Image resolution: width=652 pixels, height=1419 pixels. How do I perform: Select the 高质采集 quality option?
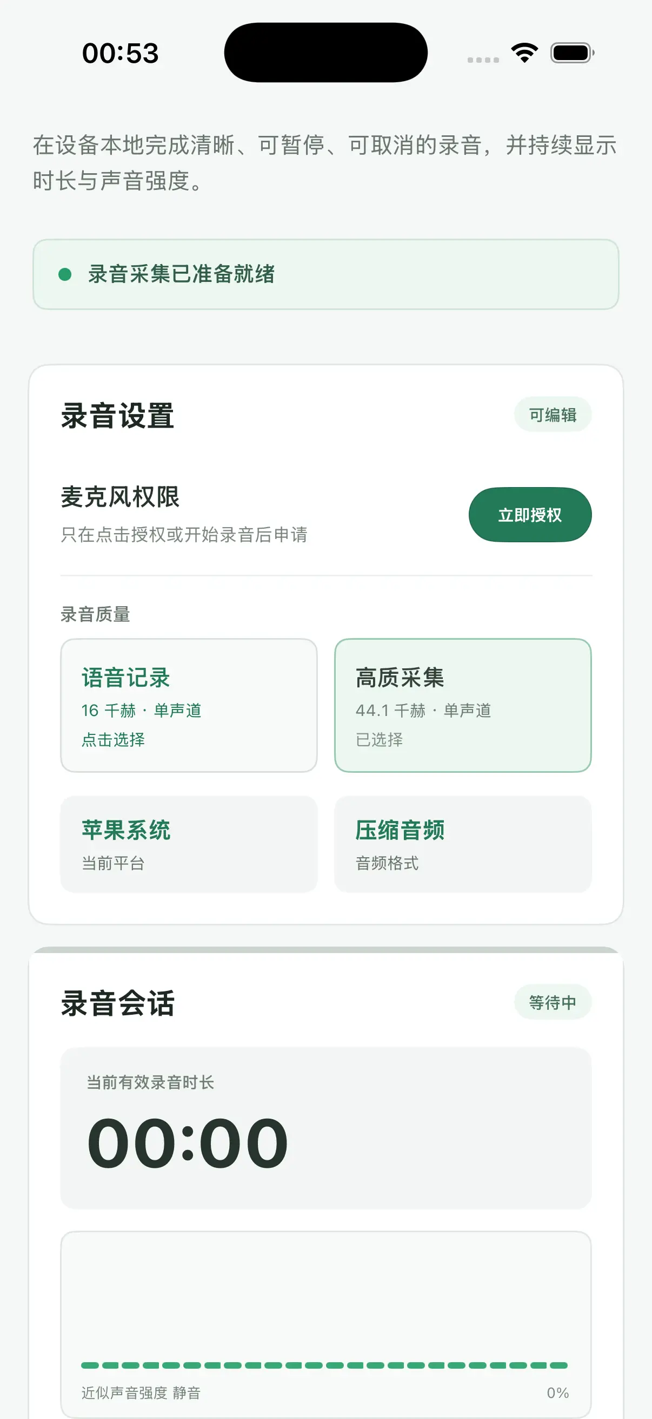pyautogui.click(x=463, y=705)
